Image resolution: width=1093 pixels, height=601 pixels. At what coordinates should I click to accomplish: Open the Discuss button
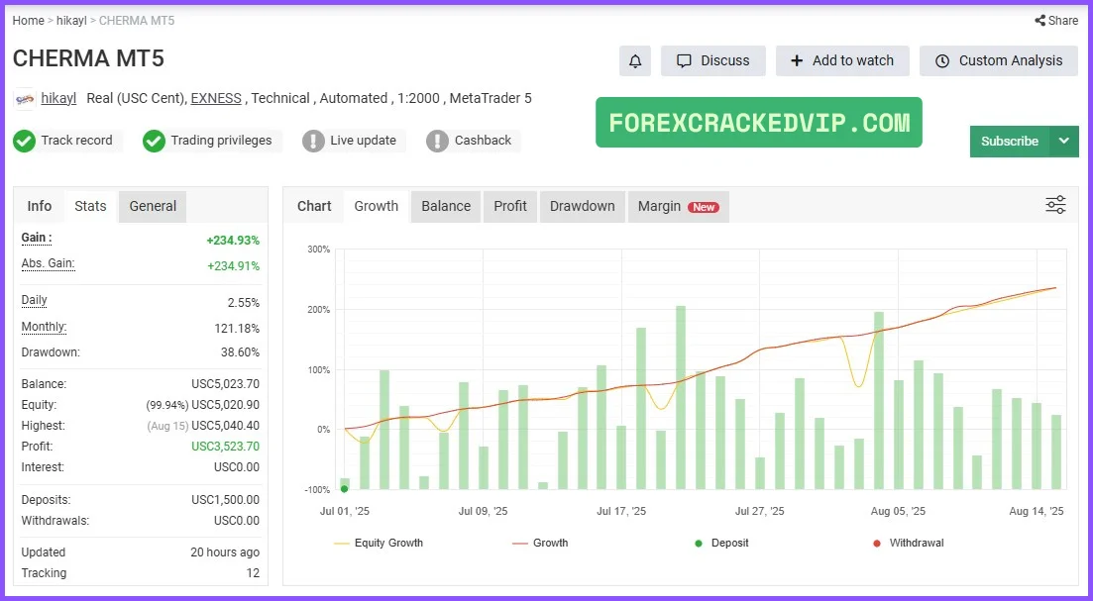click(713, 61)
